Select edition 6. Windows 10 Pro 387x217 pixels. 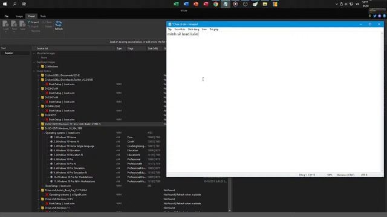[x=63, y=159]
